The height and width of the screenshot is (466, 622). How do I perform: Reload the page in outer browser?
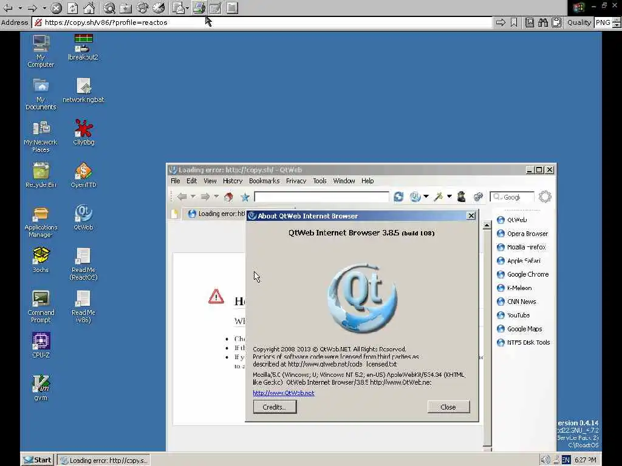point(73,7)
